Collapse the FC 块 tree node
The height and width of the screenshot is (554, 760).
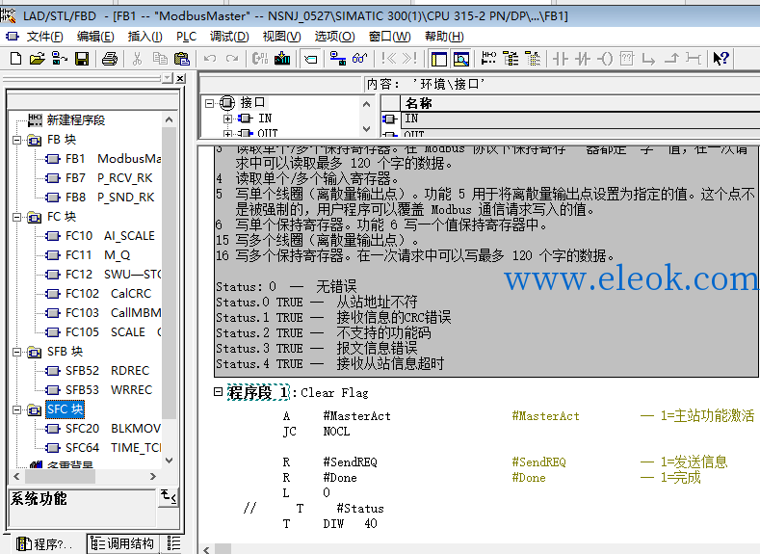(17, 217)
